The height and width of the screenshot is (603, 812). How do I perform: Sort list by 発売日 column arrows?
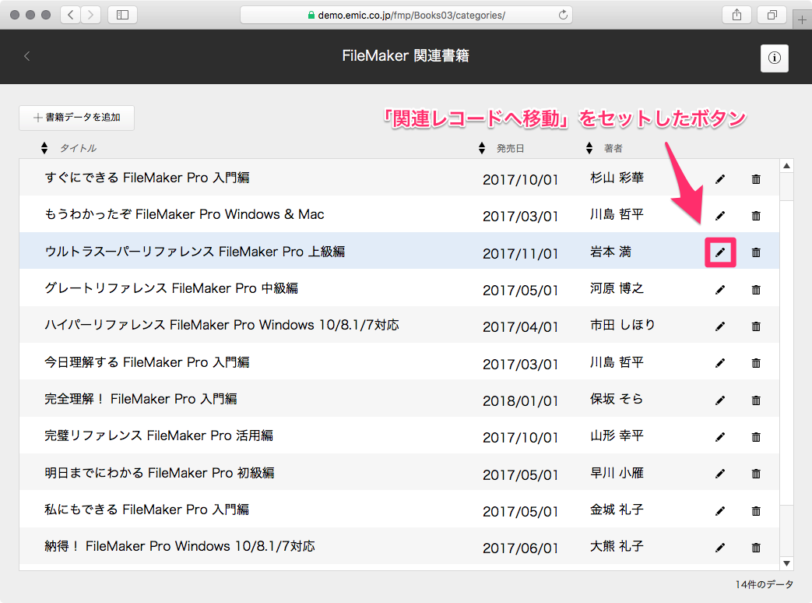[x=482, y=148]
